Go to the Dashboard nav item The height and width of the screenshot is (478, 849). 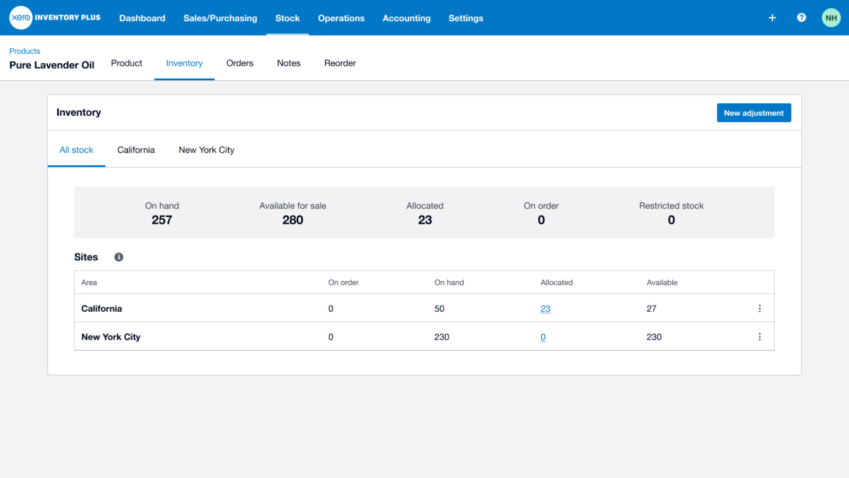(142, 18)
